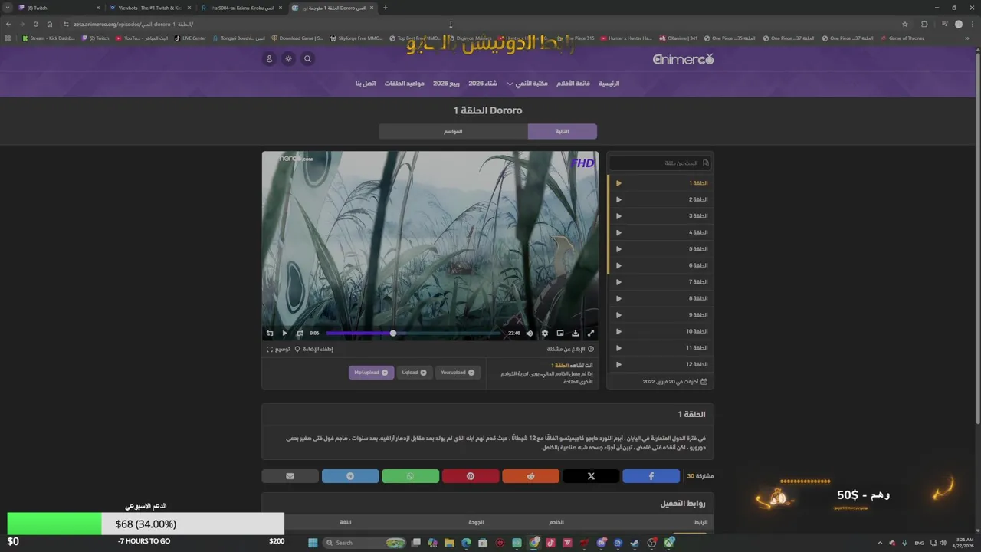Play episode الحلقة 2 from list
Screen dimensions: 981x552
tap(661, 199)
